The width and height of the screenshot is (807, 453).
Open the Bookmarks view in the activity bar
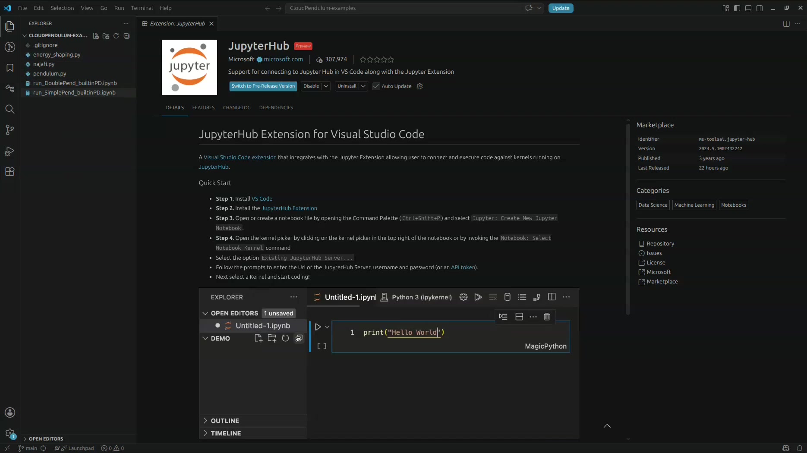[9, 68]
